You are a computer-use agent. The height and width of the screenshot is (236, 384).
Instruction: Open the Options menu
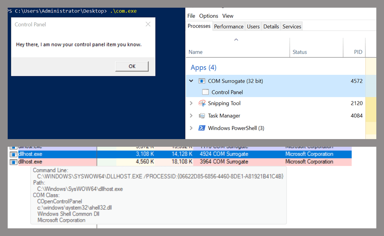(x=209, y=16)
